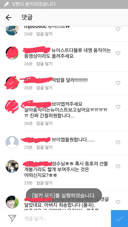
Task: Tap the blue checkmark submit button
Action: pos(119,218)
